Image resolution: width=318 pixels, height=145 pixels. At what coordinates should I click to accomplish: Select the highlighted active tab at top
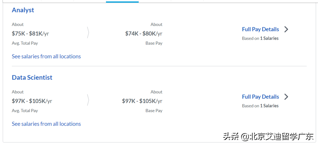click(x=122, y=1)
